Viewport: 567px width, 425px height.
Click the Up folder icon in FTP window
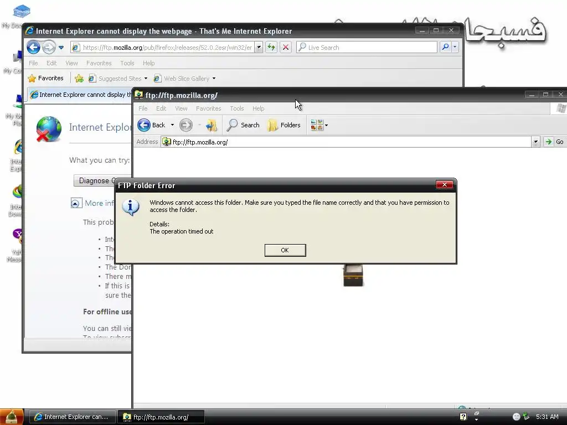pyautogui.click(x=211, y=125)
